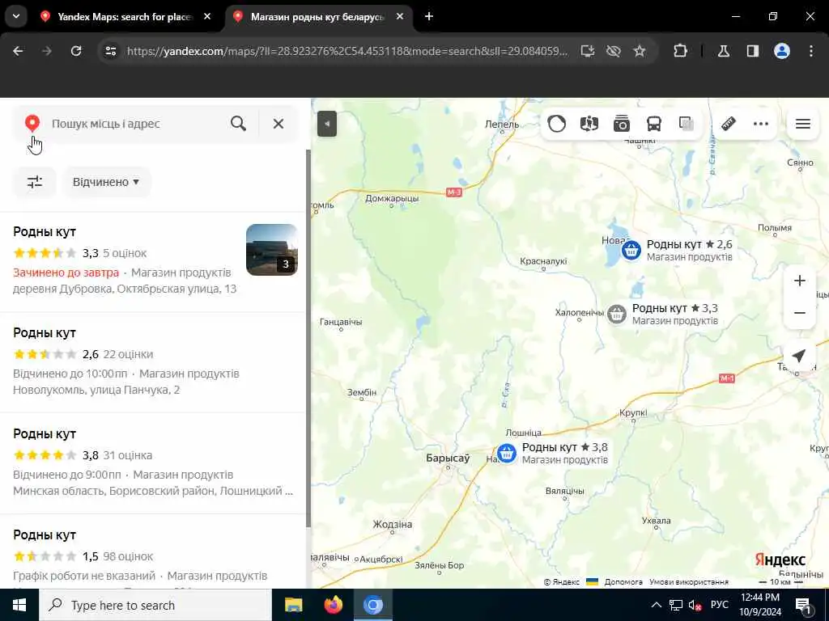This screenshot has height=621, width=829.
Task: Select the ruler measuring tool
Action: [x=729, y=124]
